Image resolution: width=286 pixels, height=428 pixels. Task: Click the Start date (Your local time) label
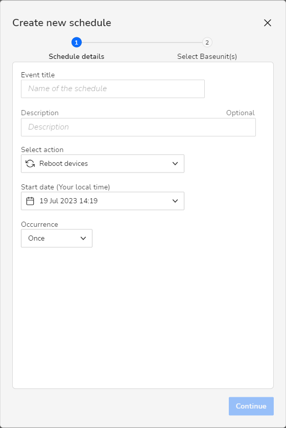[65, 187]
